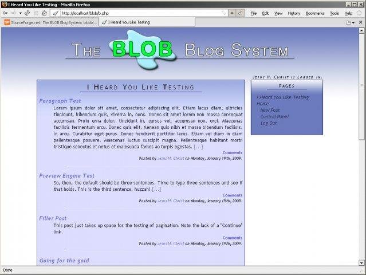The image size is (366, 275).
Task: Open the Paragraph Test post title
Action: tap(60, 101)
